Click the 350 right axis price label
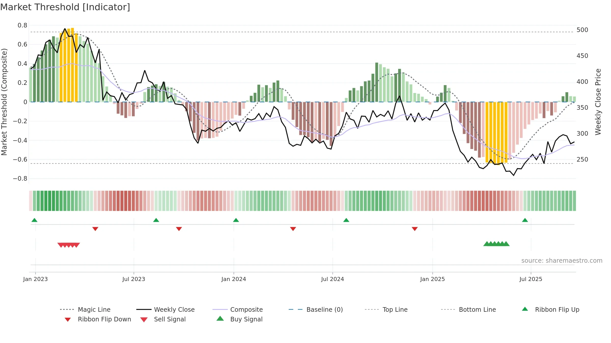 (x=582, y=108)
